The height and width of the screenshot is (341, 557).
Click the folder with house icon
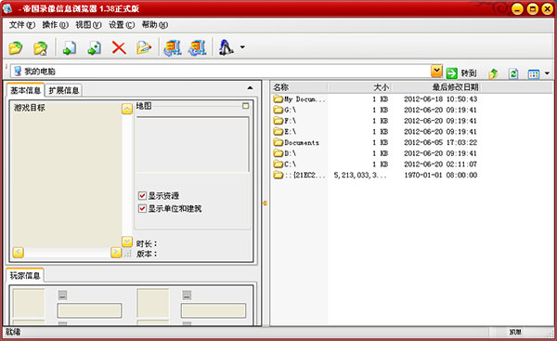pos(41,47)
